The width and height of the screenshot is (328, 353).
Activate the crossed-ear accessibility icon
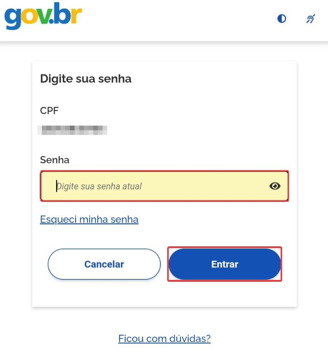(311, 19)
